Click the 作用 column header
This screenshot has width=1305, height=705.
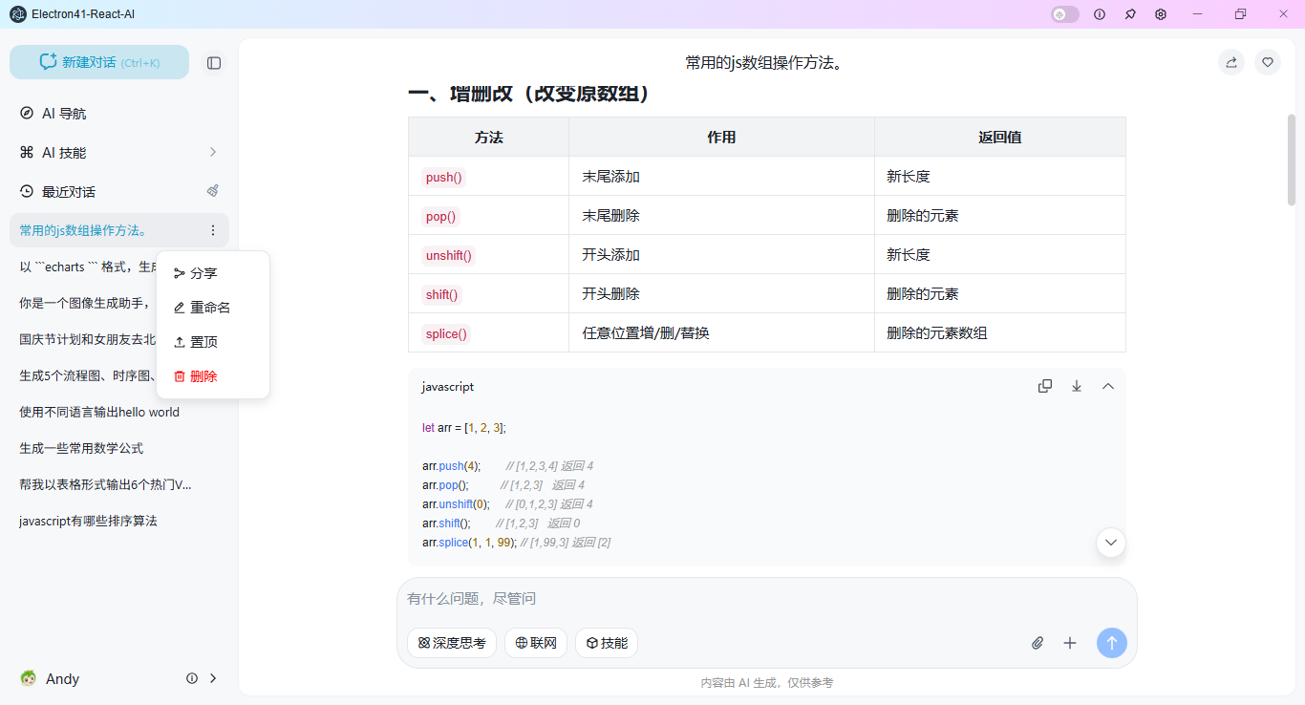point(721,138)
